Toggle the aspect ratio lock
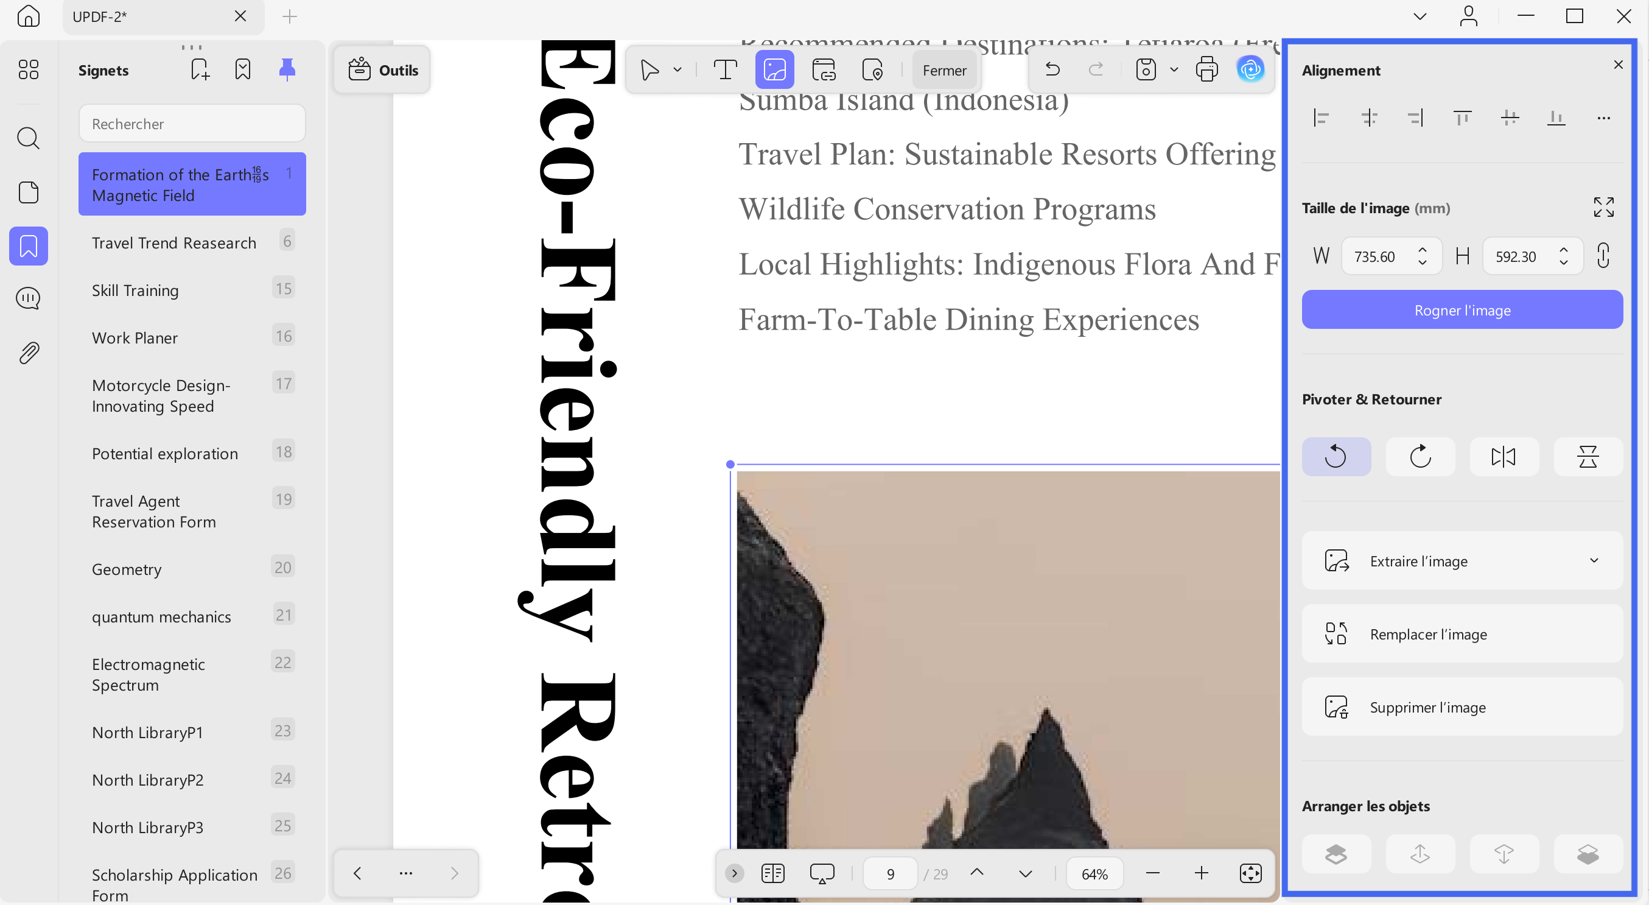Viewport: 1649px width, 905px height. pyautogui.click(x=1603, y=256)
